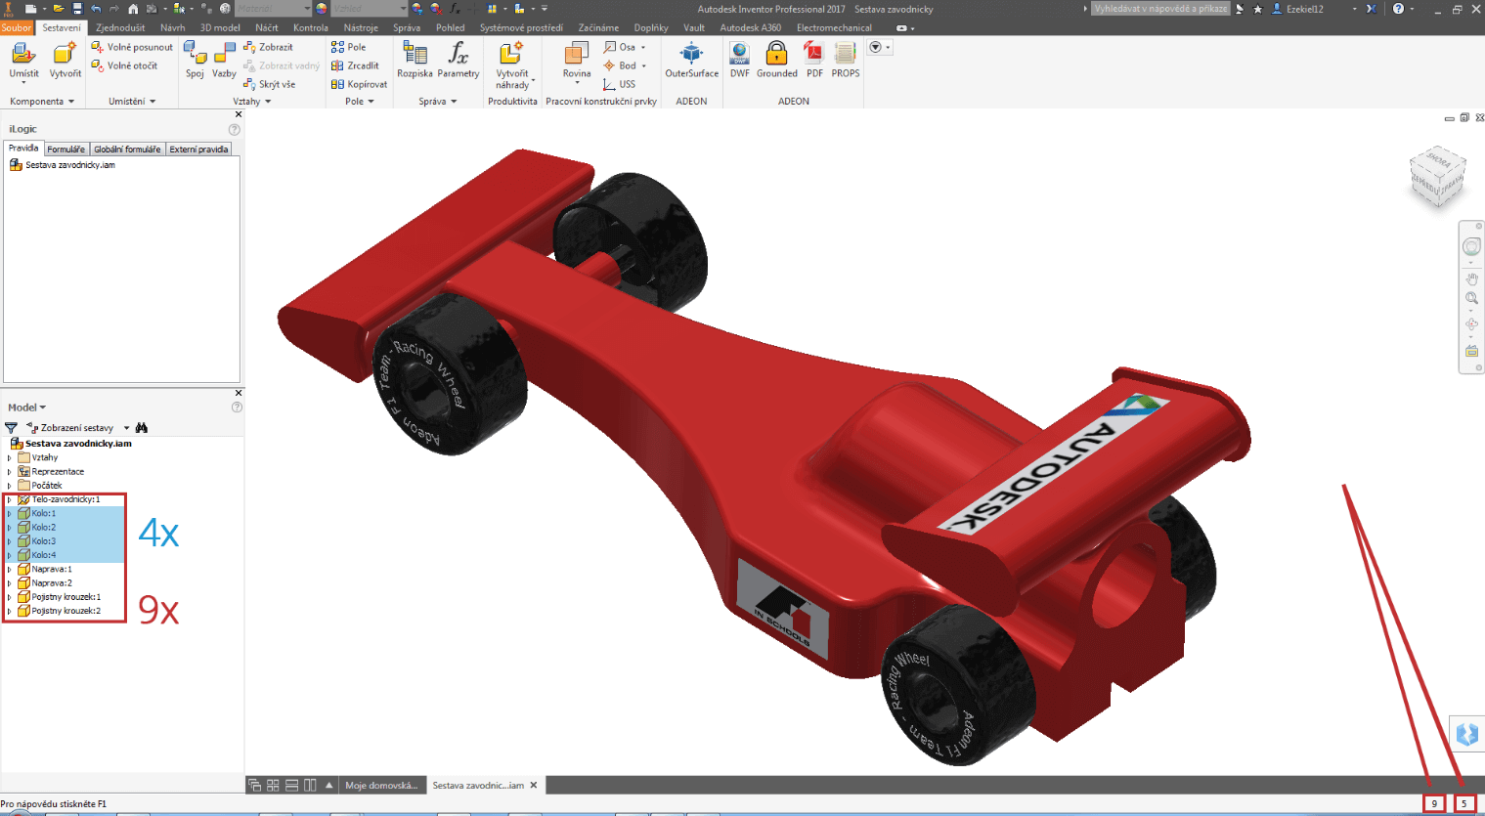This screenshot has width=1485, height=816.
Task: Select Sestava zavodnicky.iam rule entry
Action: click(x=69, y=165)
